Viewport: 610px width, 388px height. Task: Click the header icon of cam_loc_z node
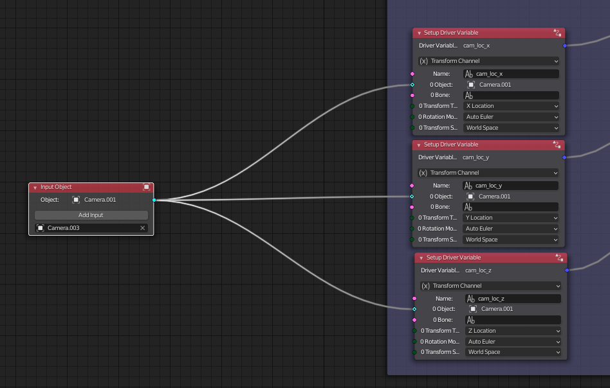click(559, 258)
